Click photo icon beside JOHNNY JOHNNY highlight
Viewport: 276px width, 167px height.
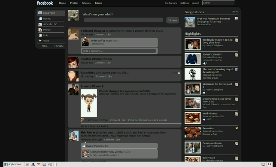(x=237, y=55)
